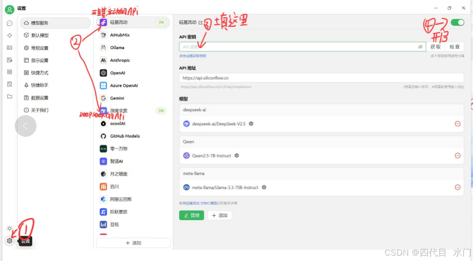473x261 pixels.
Task: Select the 硅基流动 provider row
Action: click(x=133, y=22)
